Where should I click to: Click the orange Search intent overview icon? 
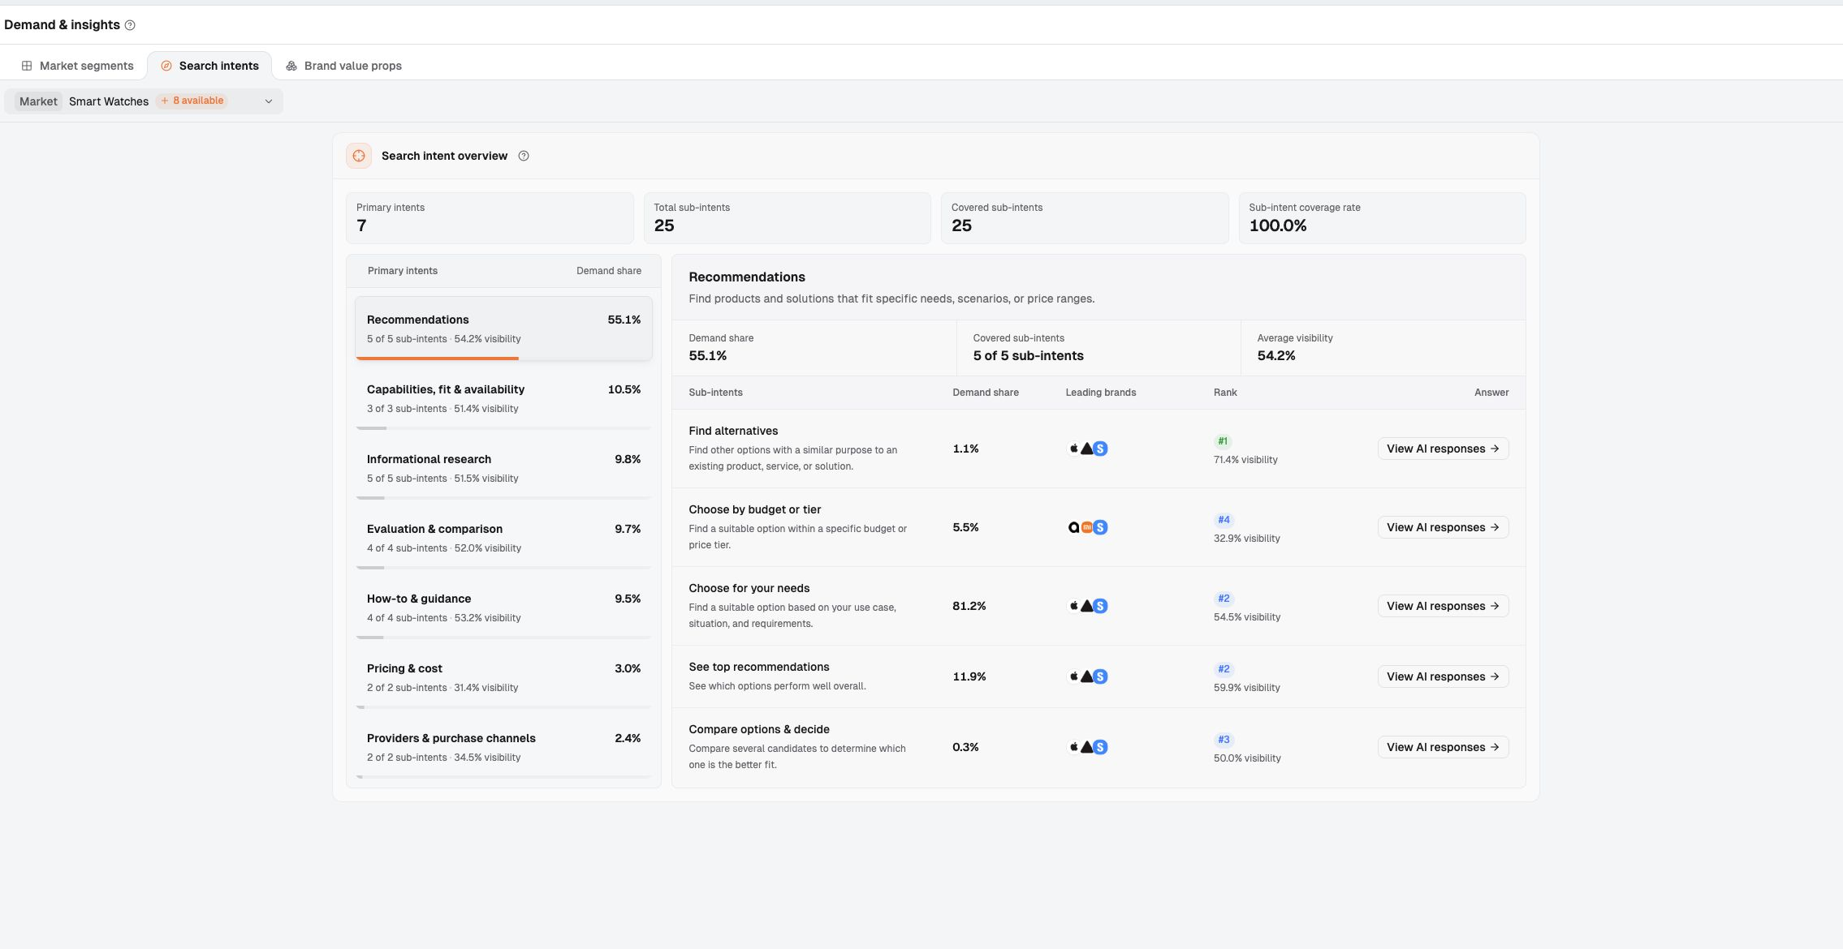(359, 156)
